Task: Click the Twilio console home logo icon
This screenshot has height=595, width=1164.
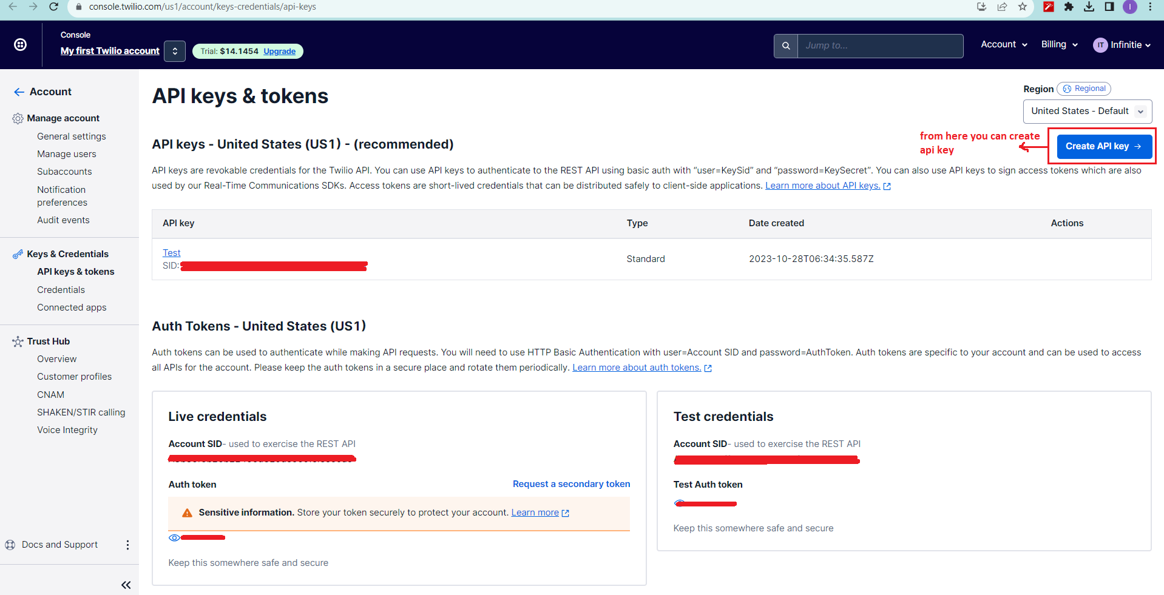Action: (20, 45)
